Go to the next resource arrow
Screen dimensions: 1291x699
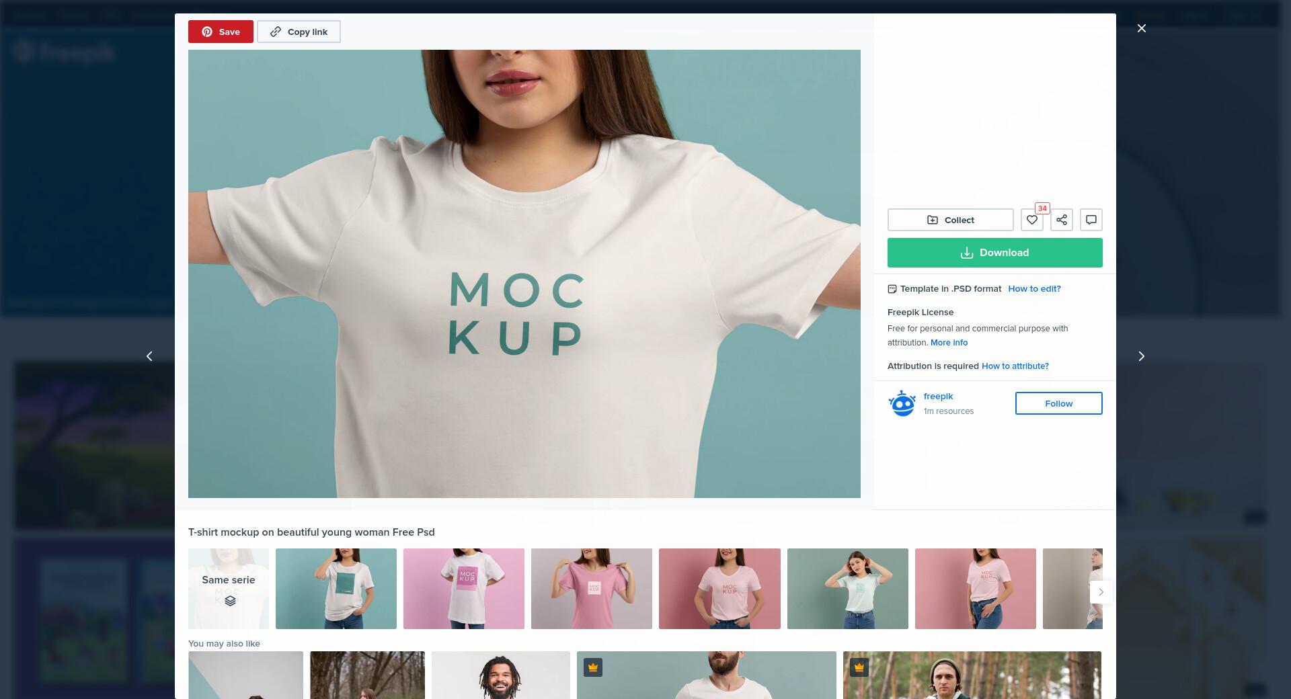click(x=1141, y=356)
